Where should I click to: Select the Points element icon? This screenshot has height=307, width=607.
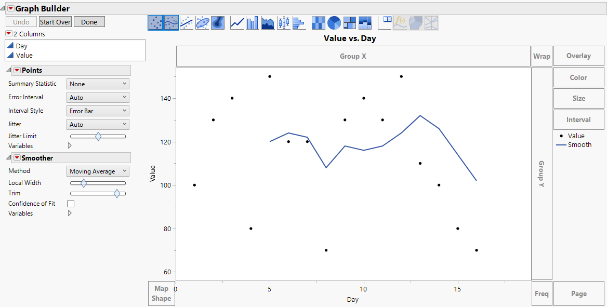coord(155,23)
